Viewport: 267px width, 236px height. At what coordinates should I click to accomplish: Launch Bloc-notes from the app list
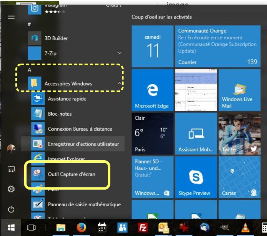(x=60, y=114)
